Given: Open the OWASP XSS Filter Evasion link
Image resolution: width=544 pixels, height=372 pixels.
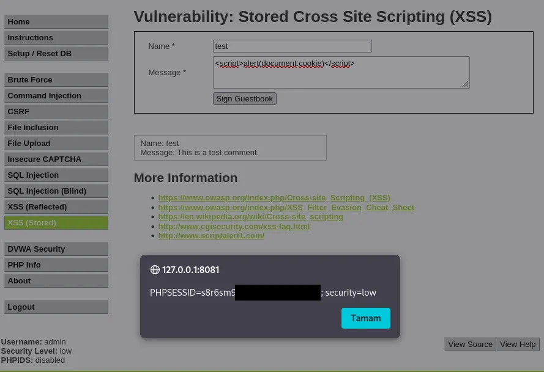Looking at the screenshot, I should pos(286,208).
